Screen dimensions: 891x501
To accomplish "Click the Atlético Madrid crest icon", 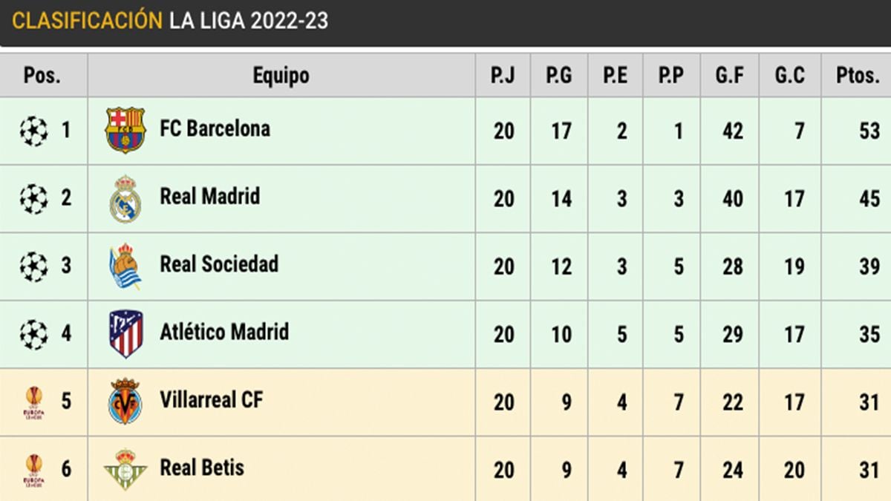I will 125,334.
